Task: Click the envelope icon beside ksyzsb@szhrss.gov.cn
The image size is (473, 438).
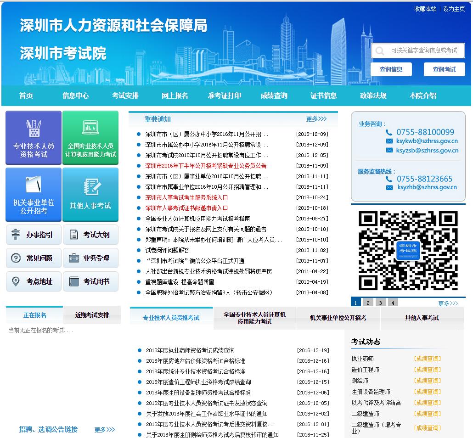Action: tap(389, 150)
